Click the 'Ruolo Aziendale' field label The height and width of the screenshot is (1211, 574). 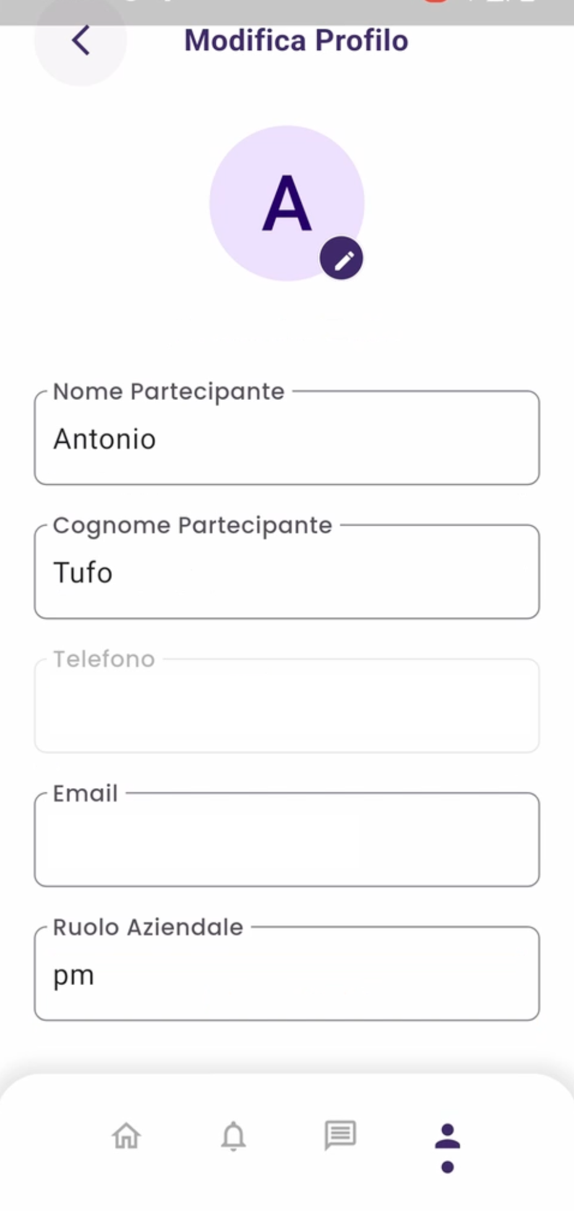click(x=148, y=927)
